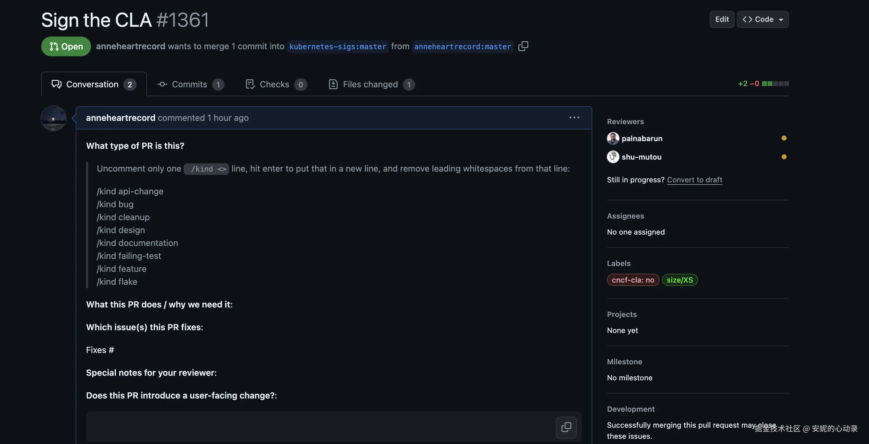Open the comment three-dots options menu
The image size is (869, 444).
(x=574, y=117)
